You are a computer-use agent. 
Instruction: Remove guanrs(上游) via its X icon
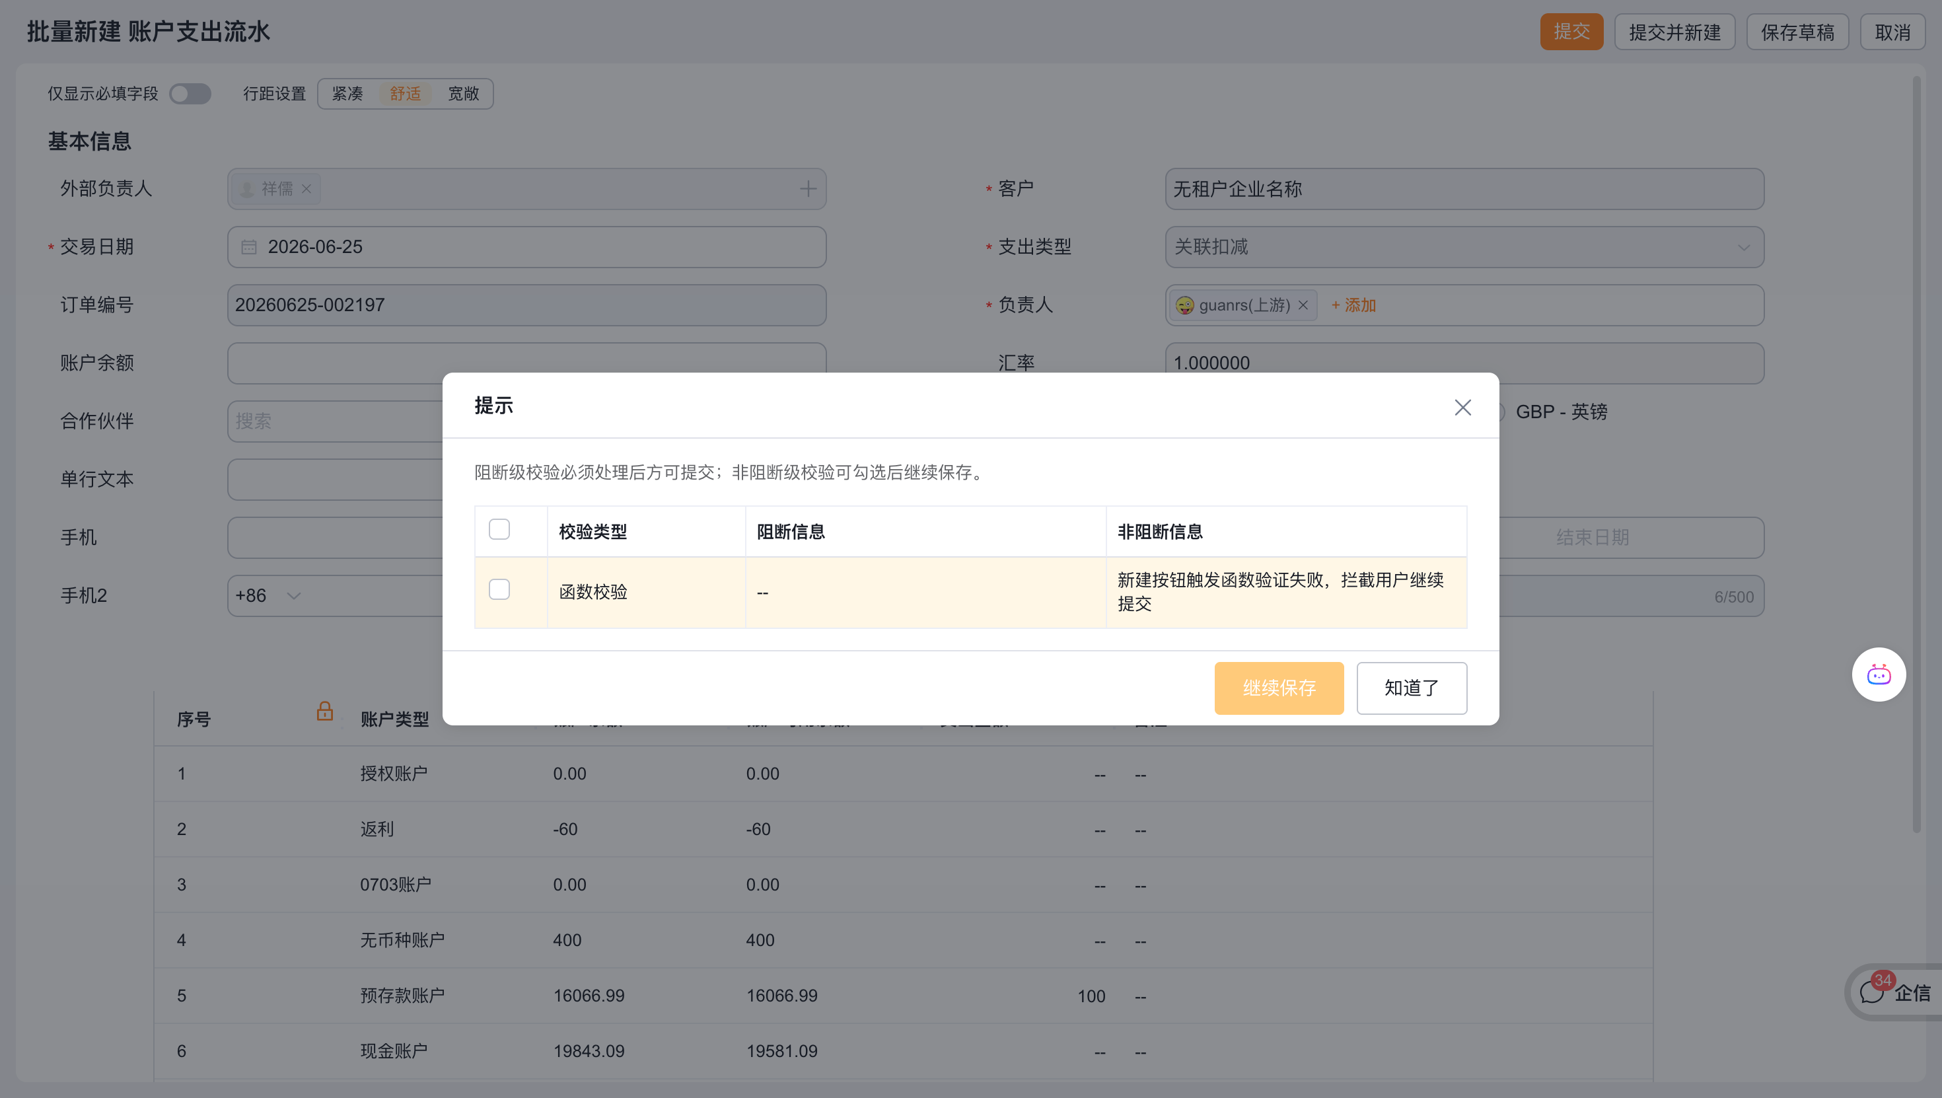coord(1303,305)
